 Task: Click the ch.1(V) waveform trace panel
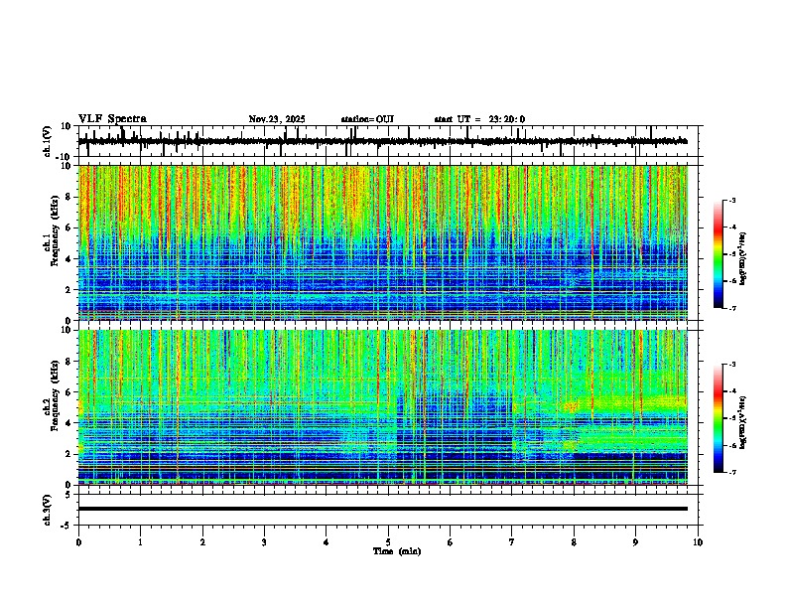coord(390,141)
